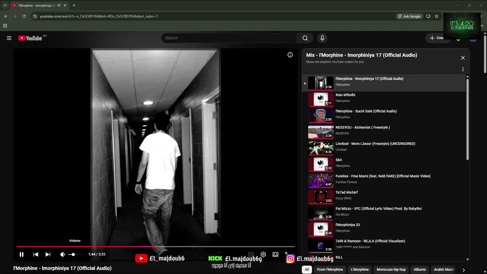
Task: Click the playlist scrollbar thumb
Action: 468,119
